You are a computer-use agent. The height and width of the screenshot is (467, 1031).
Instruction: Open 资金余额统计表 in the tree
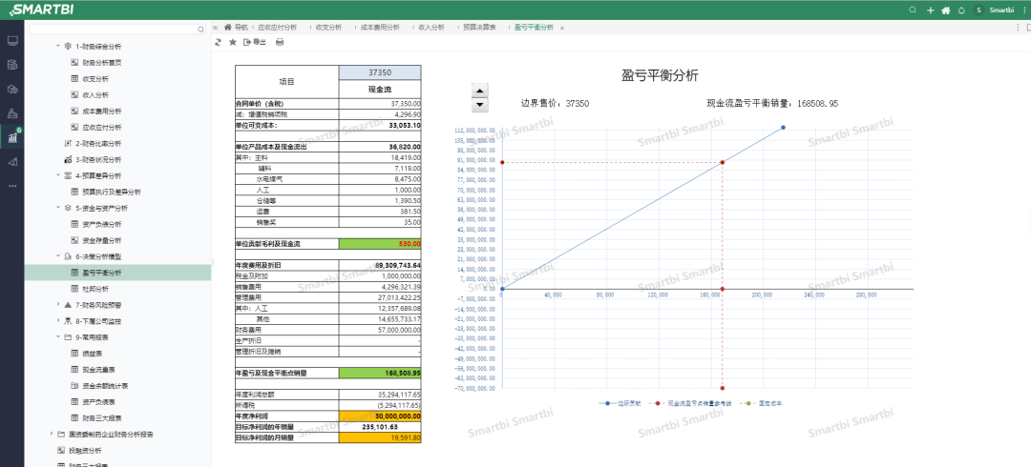point(105,386)
